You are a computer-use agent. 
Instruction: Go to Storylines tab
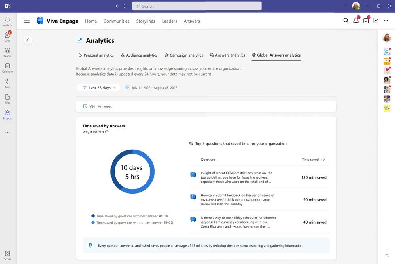[x=146, y=21]
